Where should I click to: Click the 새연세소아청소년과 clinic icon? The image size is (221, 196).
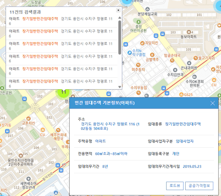[28, 179]
